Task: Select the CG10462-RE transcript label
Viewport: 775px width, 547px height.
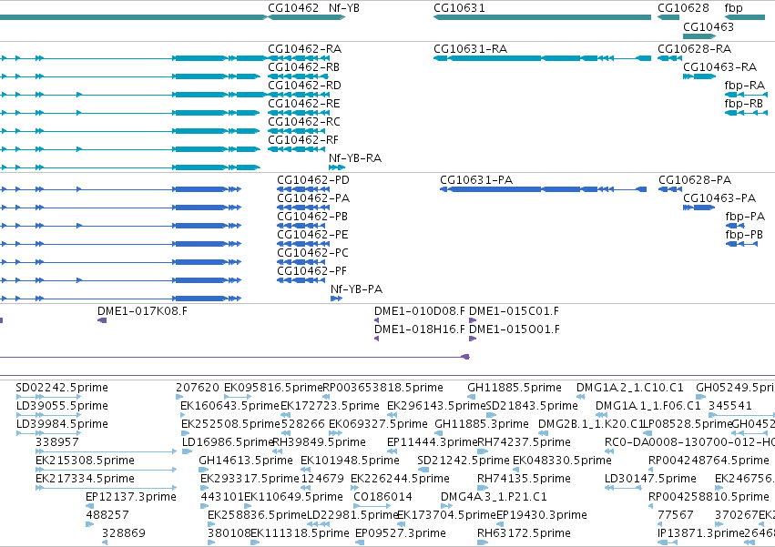Action: pyautogui.click(x=304, y=104)
